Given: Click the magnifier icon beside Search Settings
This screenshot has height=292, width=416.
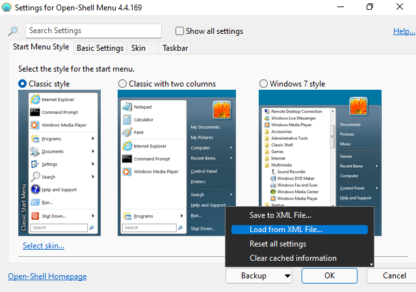Looking at the screenshot, I should click(x=13, y=31).
